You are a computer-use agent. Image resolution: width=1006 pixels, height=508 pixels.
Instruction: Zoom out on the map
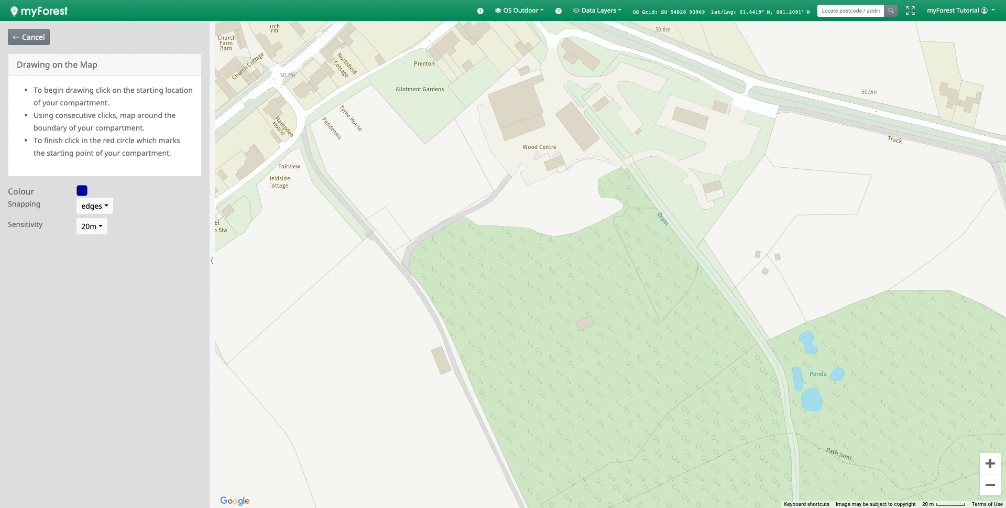(990, 485)
